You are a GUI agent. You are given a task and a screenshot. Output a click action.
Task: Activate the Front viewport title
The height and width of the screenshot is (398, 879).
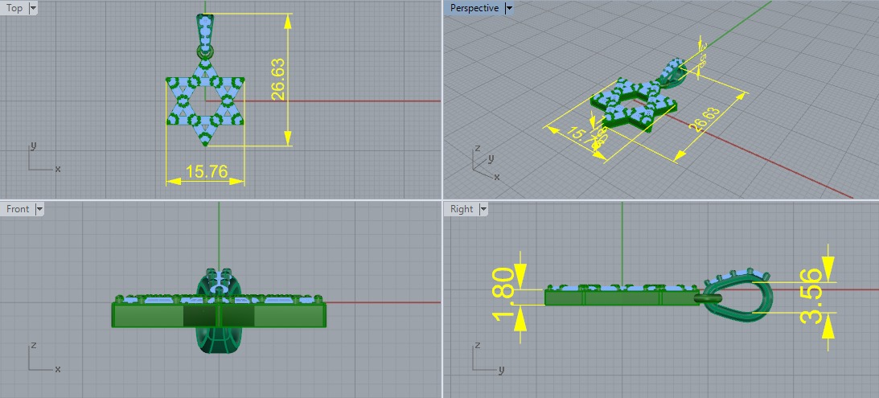tap(18, 209)
